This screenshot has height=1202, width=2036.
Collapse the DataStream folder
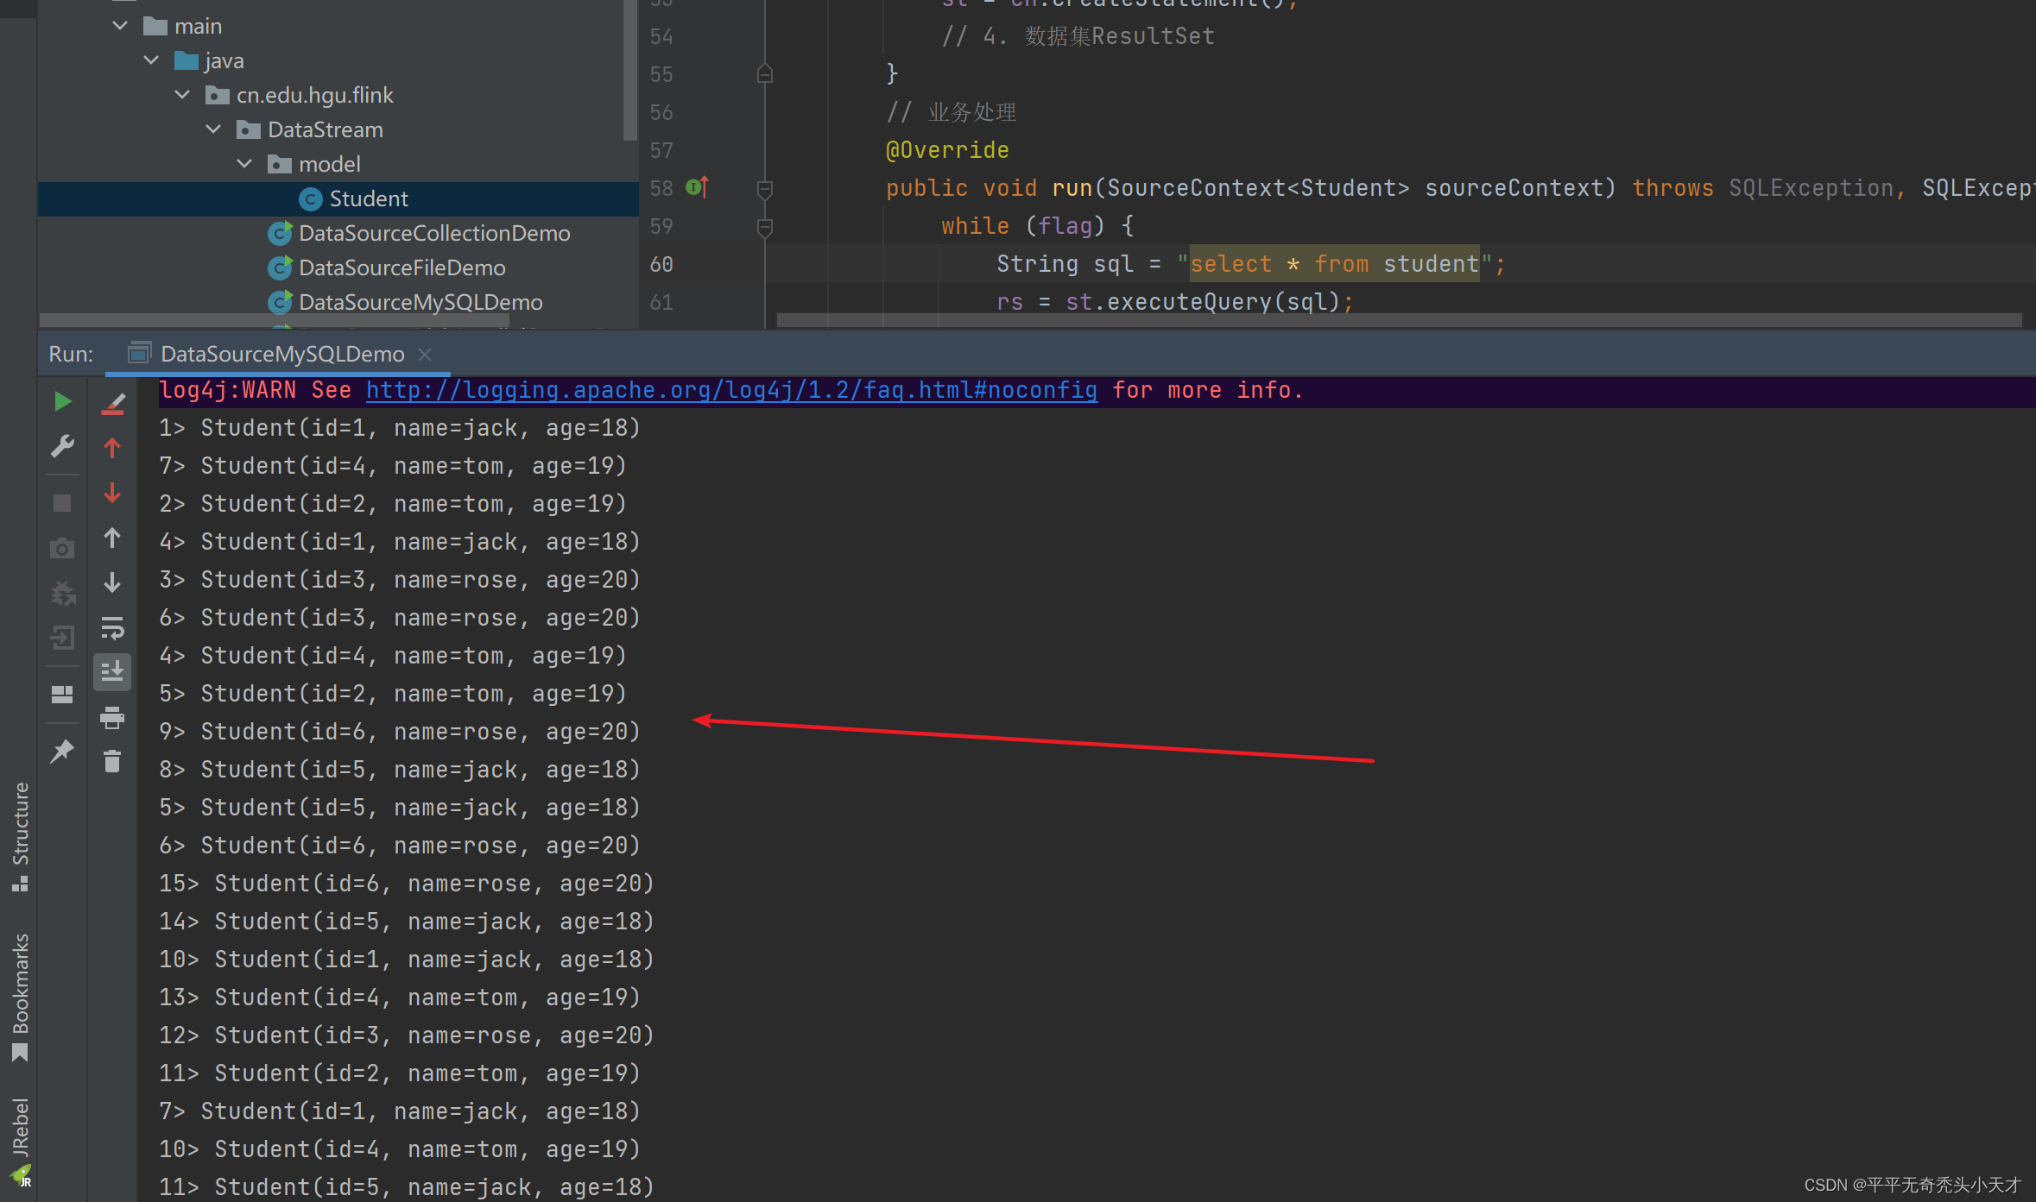tap(213, 129)
